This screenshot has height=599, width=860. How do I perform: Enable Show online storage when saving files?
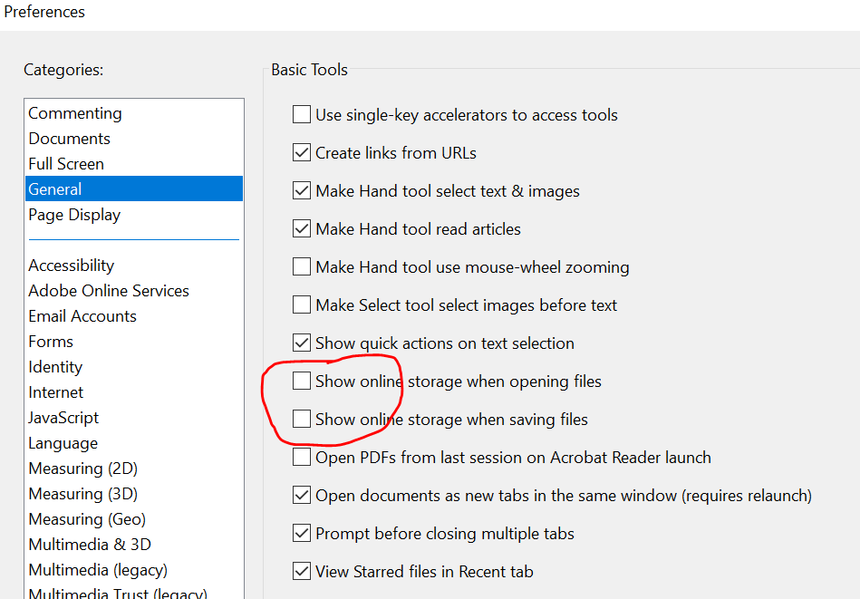pos(302,419)
